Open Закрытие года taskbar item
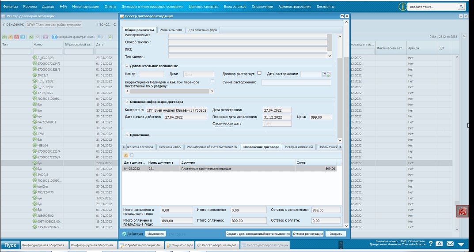Viewport: 474px width, 252px height. point(179,245)
